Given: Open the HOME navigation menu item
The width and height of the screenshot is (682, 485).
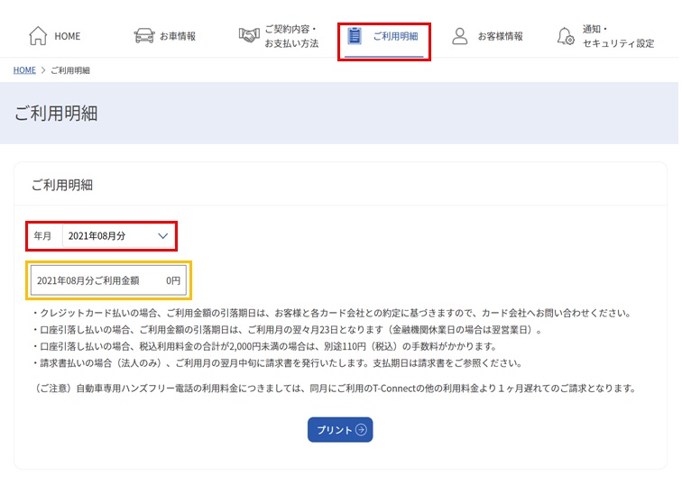Looking at the screenshot, I should [55, 36].
